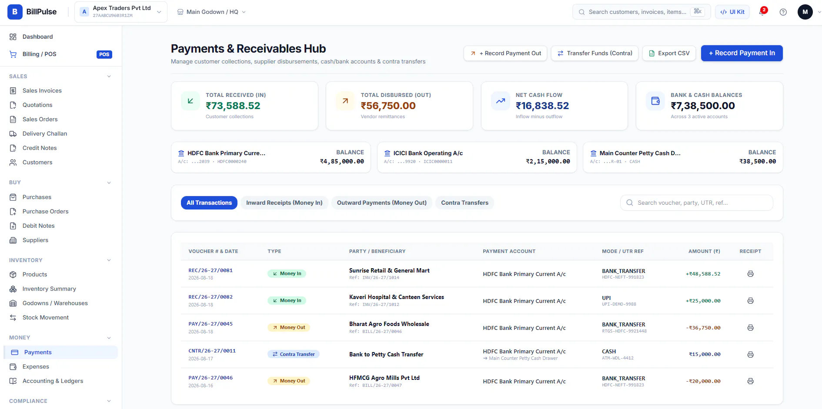The image size is (822, 409).
Task: Open voucher link CNTR/26-27/0011
Action: click(x=212, y=351)
